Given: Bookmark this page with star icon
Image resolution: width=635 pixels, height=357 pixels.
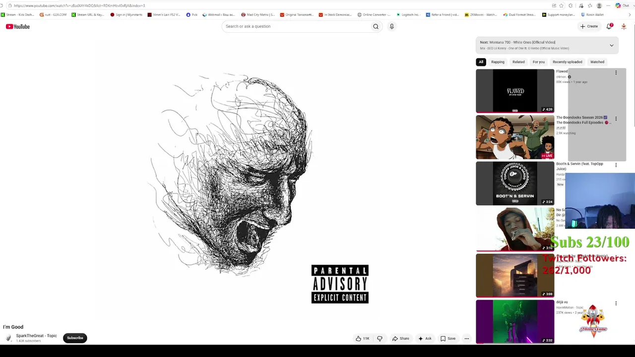Looking at the screenshot, I should 561,5.
